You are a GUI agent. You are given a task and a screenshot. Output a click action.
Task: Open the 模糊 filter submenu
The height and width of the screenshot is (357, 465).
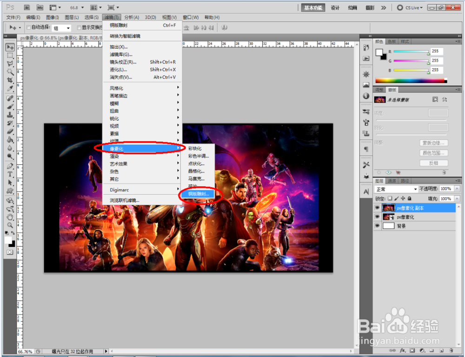(x=142, y=104)
